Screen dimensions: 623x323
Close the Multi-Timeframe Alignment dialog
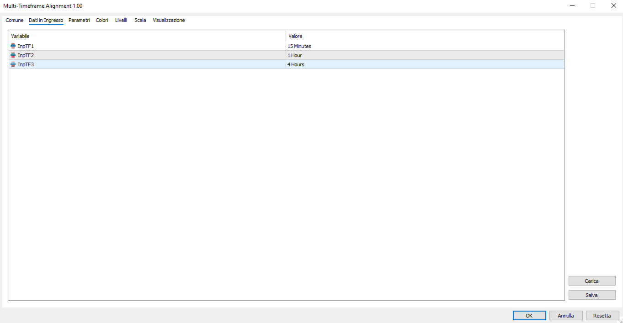[x=613, y=5]
